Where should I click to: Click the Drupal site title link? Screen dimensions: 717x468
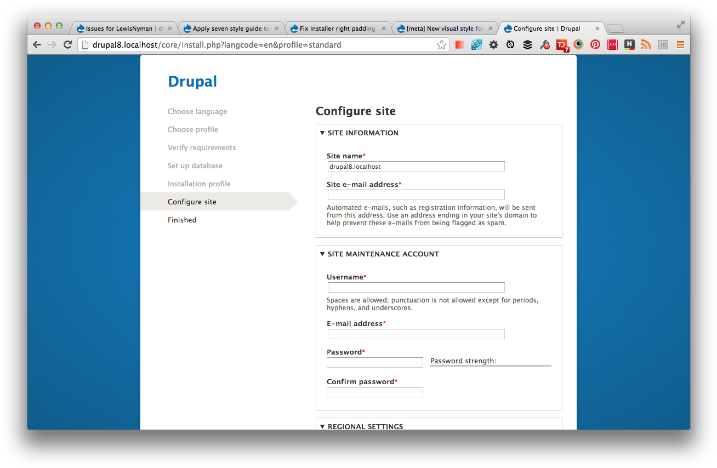(x=192, y=82)
